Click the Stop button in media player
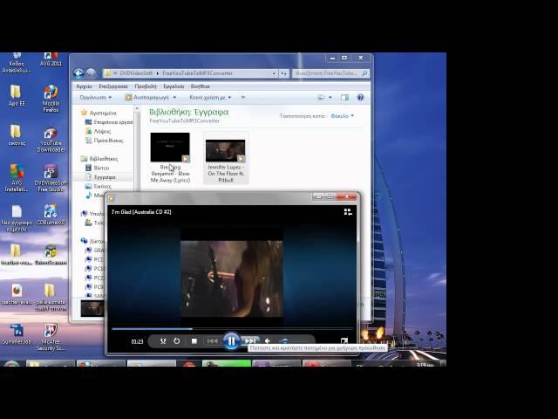558x419 pixels. (x=194, y=341)
